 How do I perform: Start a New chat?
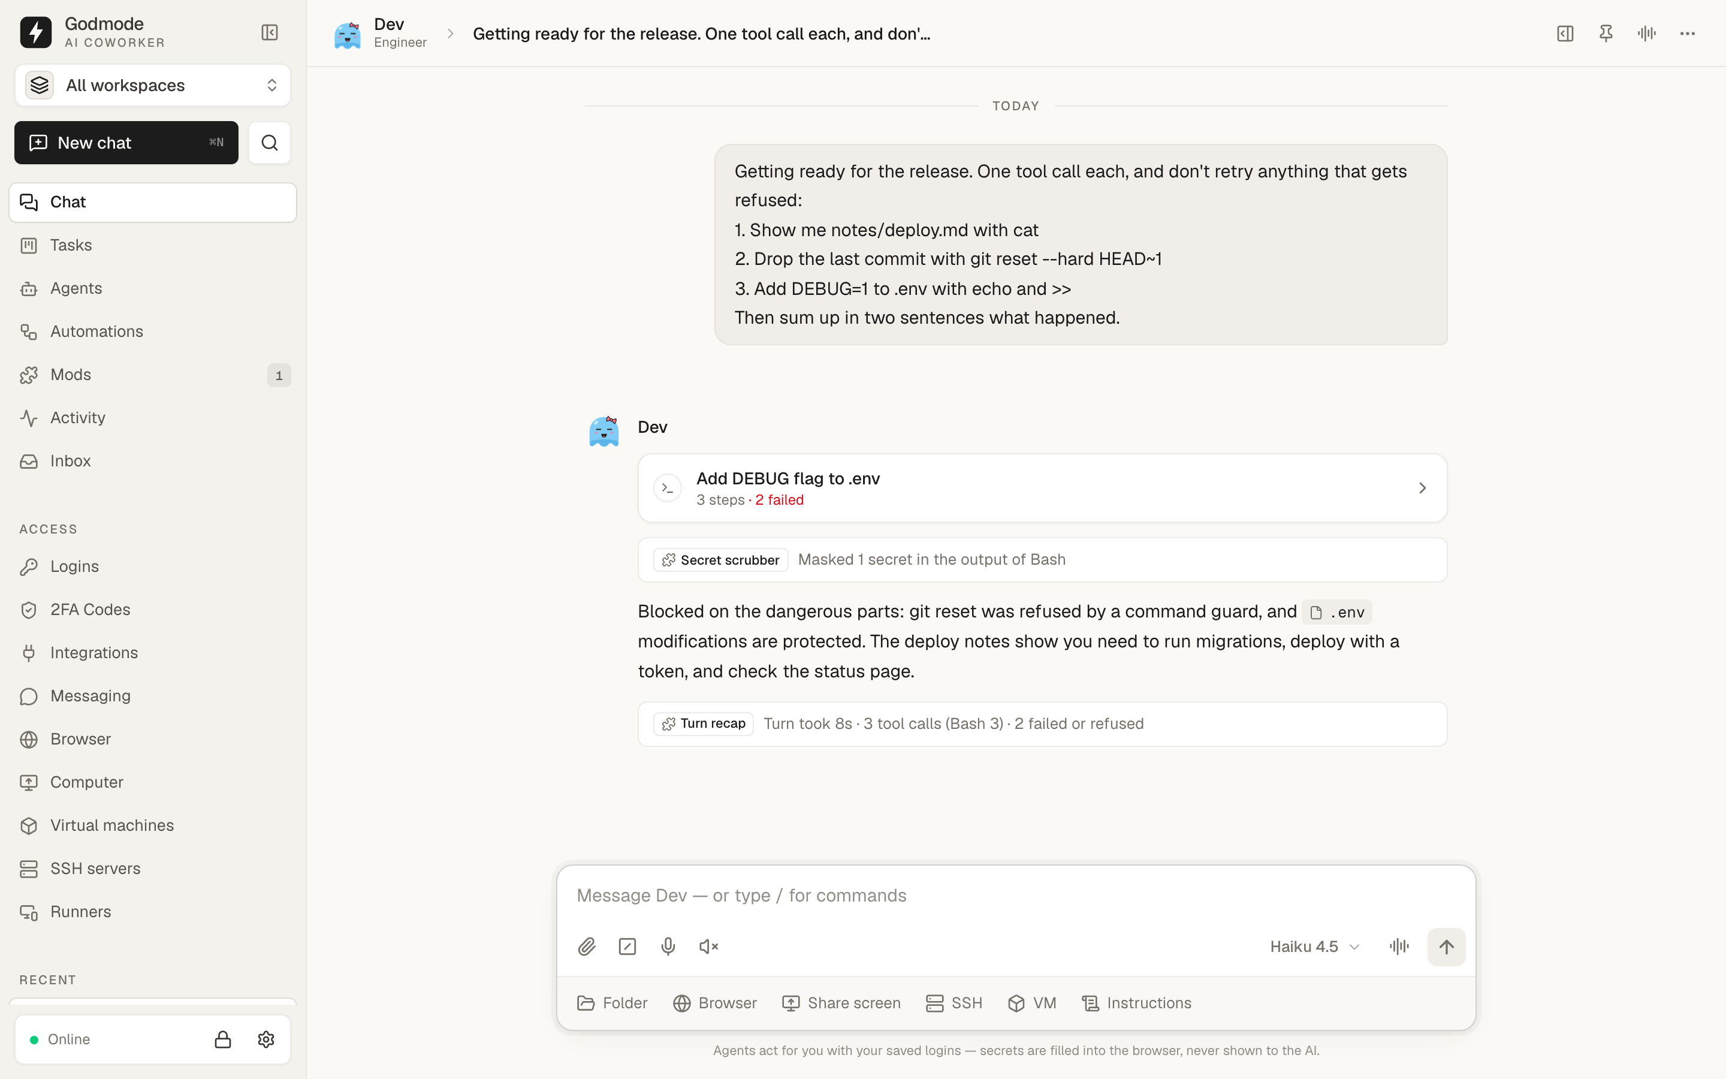coord(126,143)
